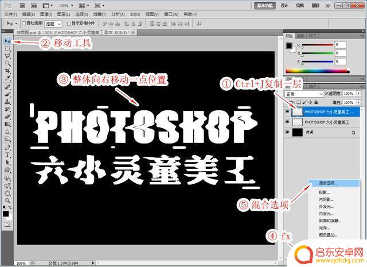
Task: Select the Hand tool
Action: 7,193
